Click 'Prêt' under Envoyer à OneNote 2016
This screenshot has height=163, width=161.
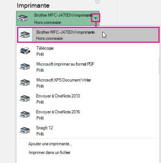click(x=40, y=118)
